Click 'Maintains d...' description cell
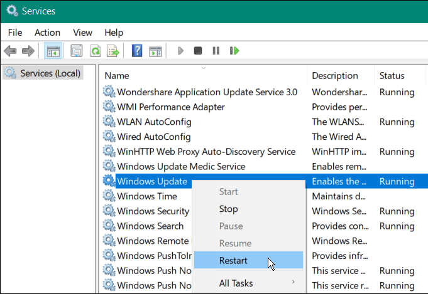The width and height of the screenshot is (428, 294). (x=339, y=196)
